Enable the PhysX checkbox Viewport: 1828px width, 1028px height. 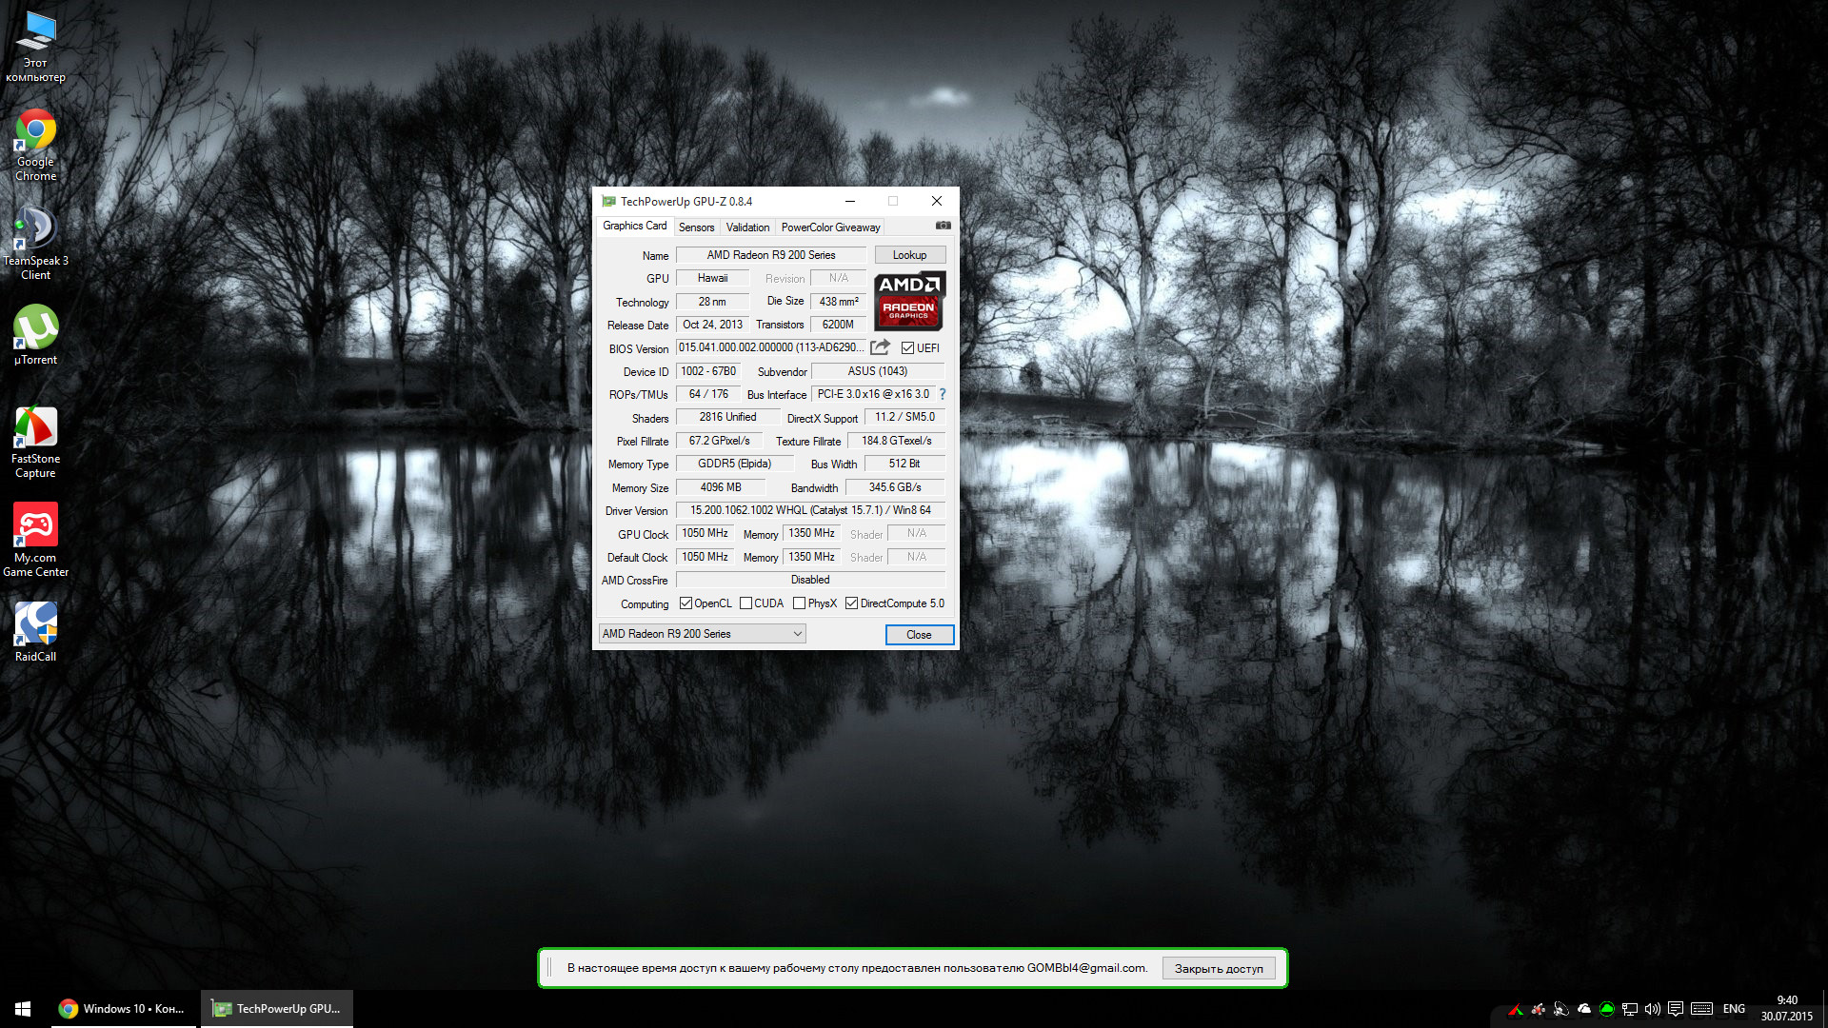coord(800,603)
